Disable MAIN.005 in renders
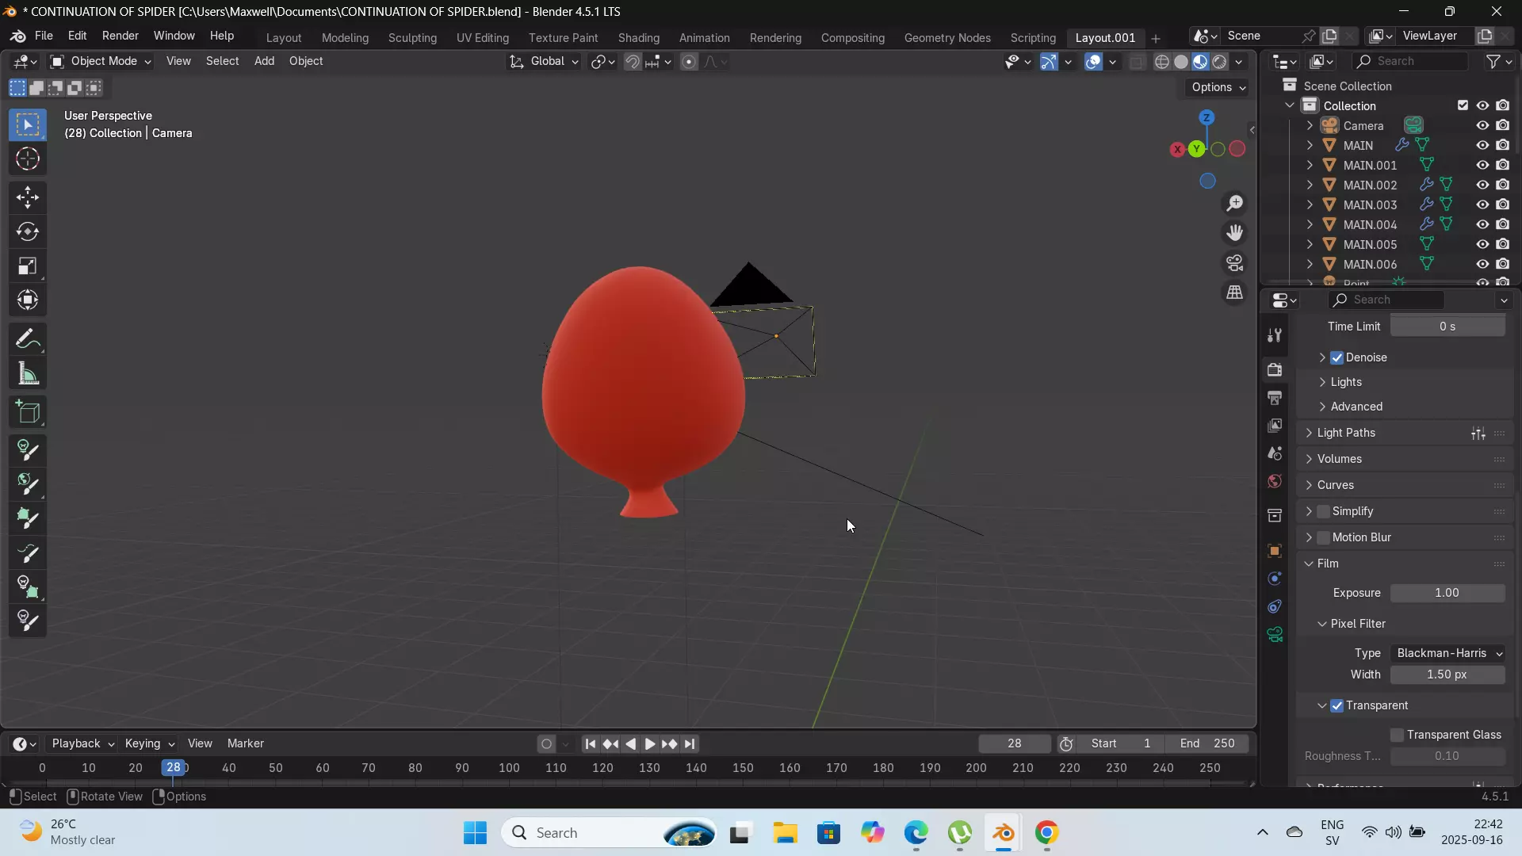This screenshot has height=856, width=1522. (1503, 244)
